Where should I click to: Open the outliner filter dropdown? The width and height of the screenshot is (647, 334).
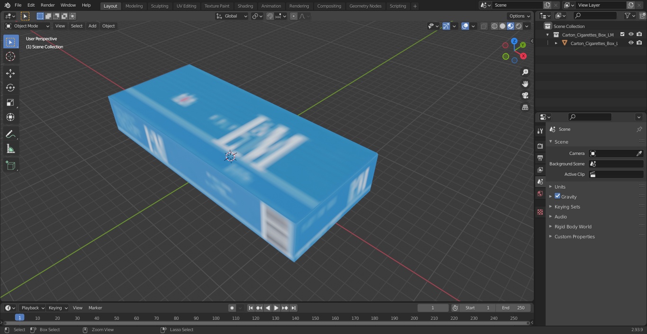pyautogui.click(x=629, y=16)
